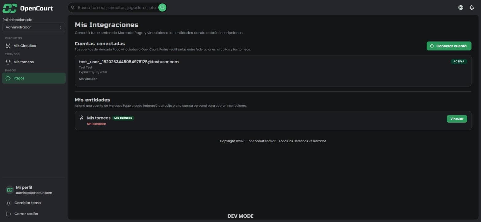This screenshot has width=481, height=222.
Task: Click the sun icon for theme
Action: pyautogui.click(x=9, y=203)
